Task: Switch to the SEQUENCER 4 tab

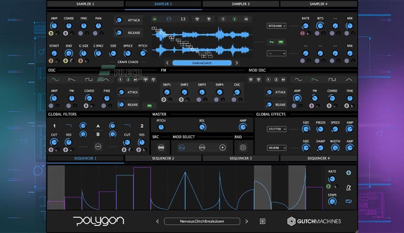Action: tap(318, 158)
